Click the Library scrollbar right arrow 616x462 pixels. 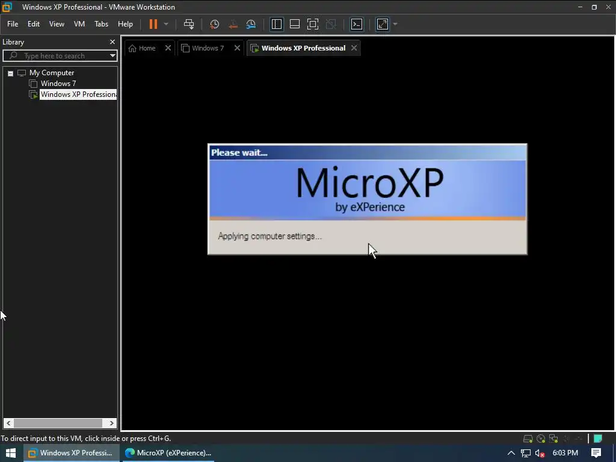click(111, 423)
